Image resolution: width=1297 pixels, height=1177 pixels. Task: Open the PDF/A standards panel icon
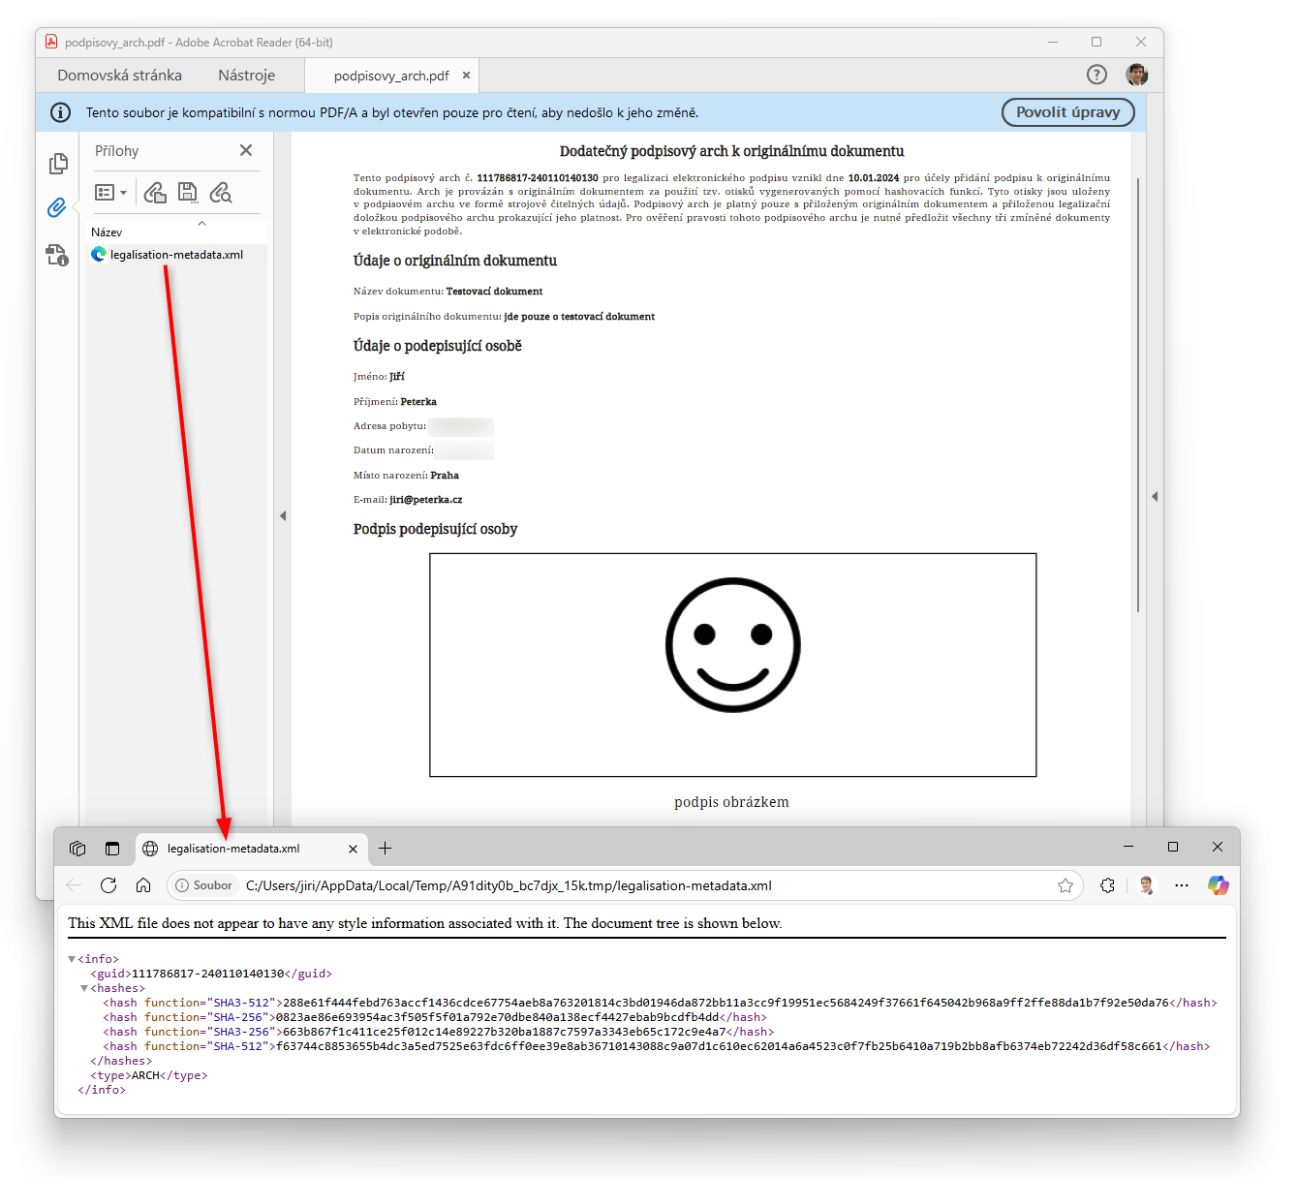tap(57, 255)
